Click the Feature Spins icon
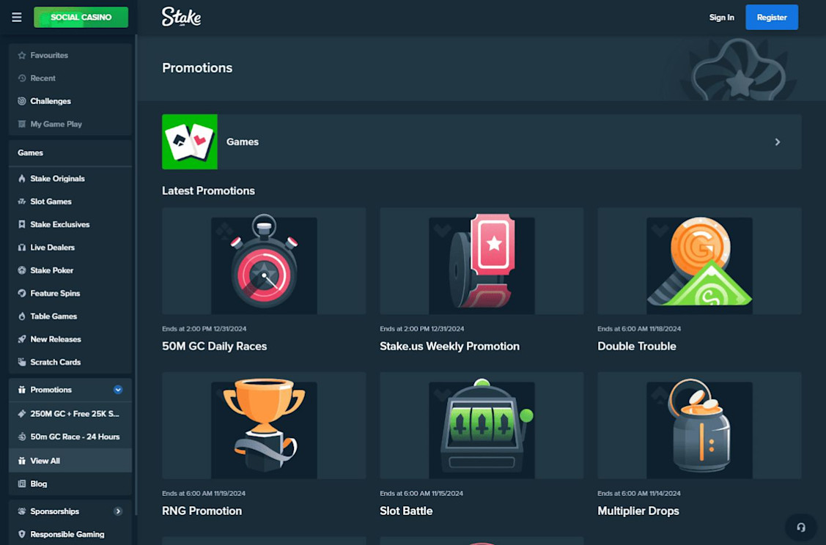The width and height of the screenshot is (826, 545). (x=21, y=293)
